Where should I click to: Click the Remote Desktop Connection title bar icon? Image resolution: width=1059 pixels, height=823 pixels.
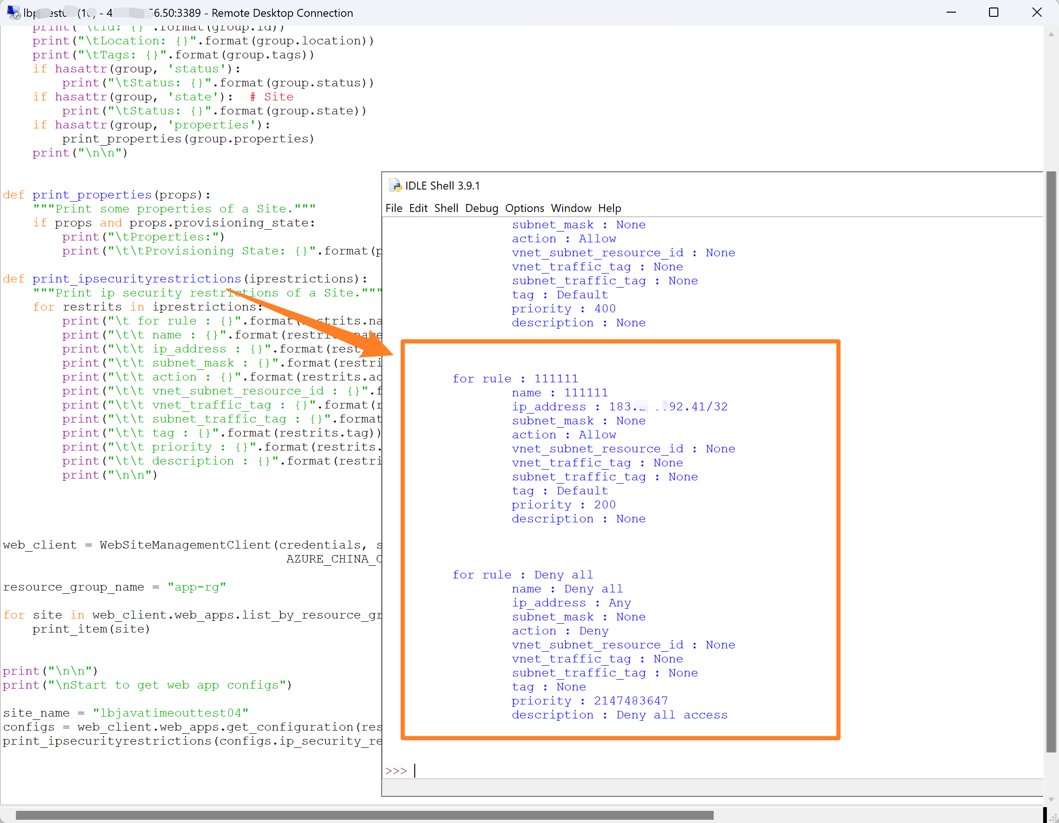pos(13,12)
